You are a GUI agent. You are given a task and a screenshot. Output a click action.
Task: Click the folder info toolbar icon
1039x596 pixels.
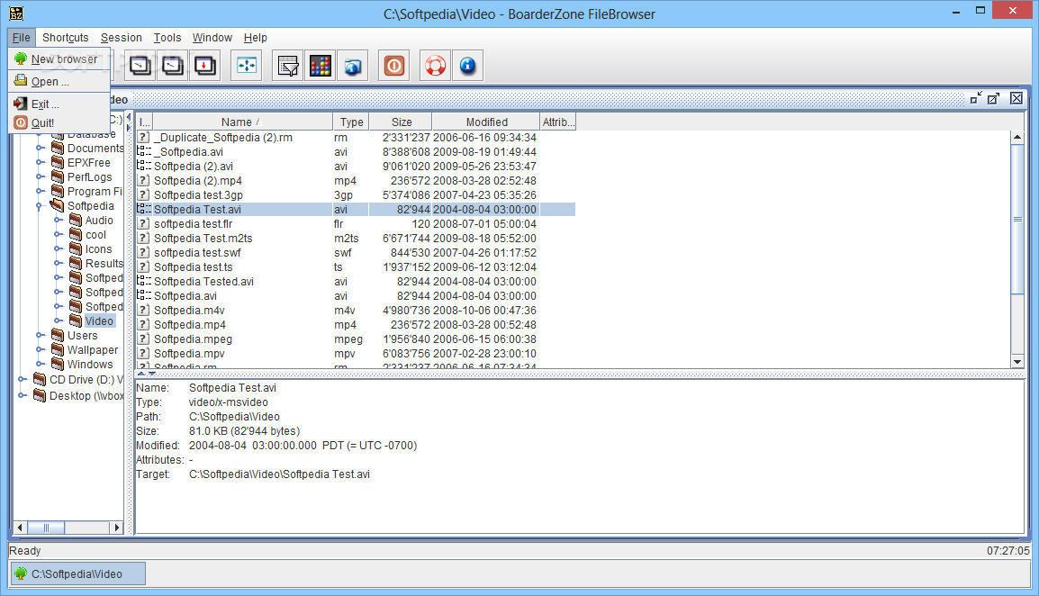tap(353, 66)
